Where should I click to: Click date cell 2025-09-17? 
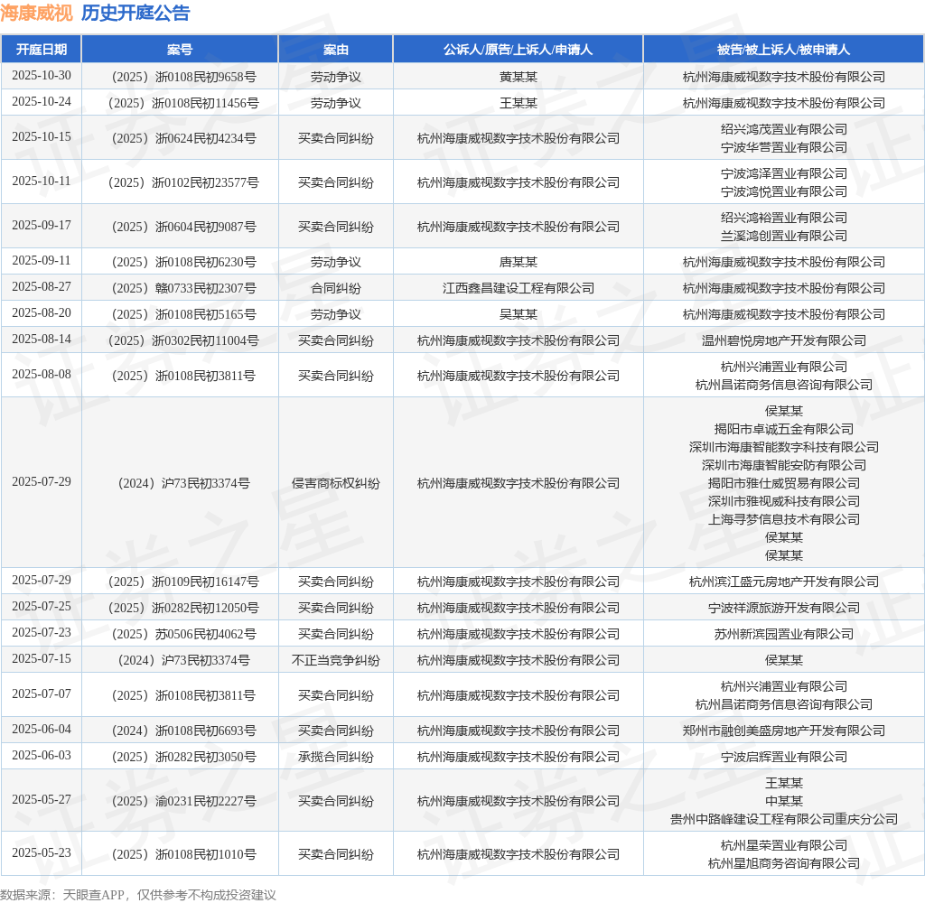tap(42, 226)
